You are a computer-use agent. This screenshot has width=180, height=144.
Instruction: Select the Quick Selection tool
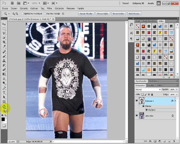pos(4,37)
